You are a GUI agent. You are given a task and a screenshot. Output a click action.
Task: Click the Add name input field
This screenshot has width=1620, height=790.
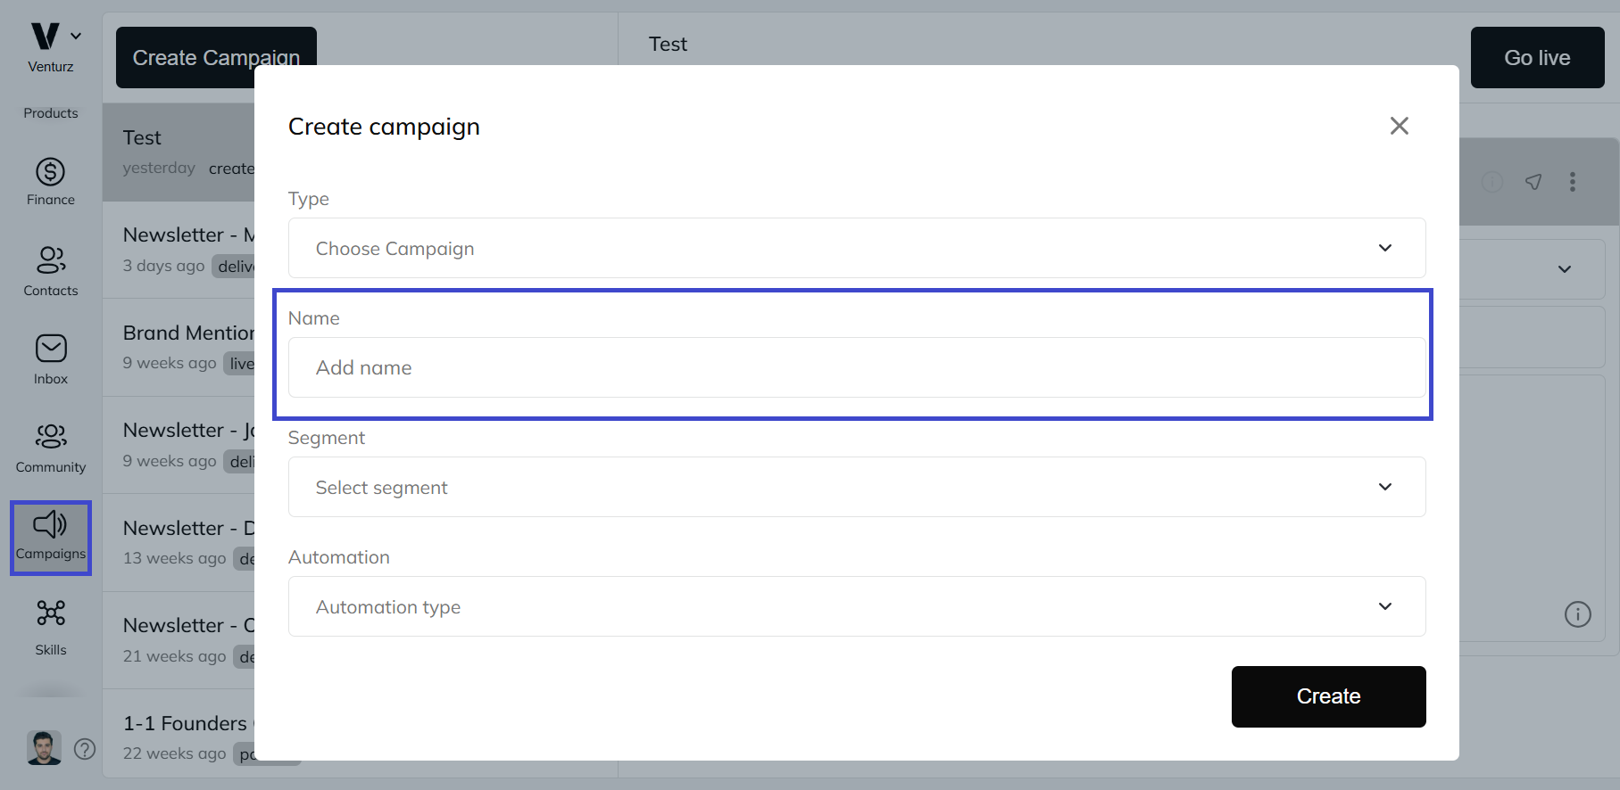click(857, 367)
